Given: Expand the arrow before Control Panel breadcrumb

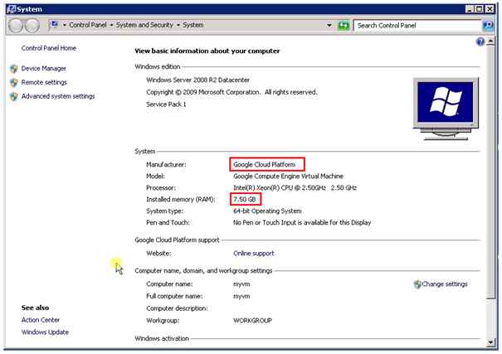Looking at the screenshot, I should tap(65, 25).
